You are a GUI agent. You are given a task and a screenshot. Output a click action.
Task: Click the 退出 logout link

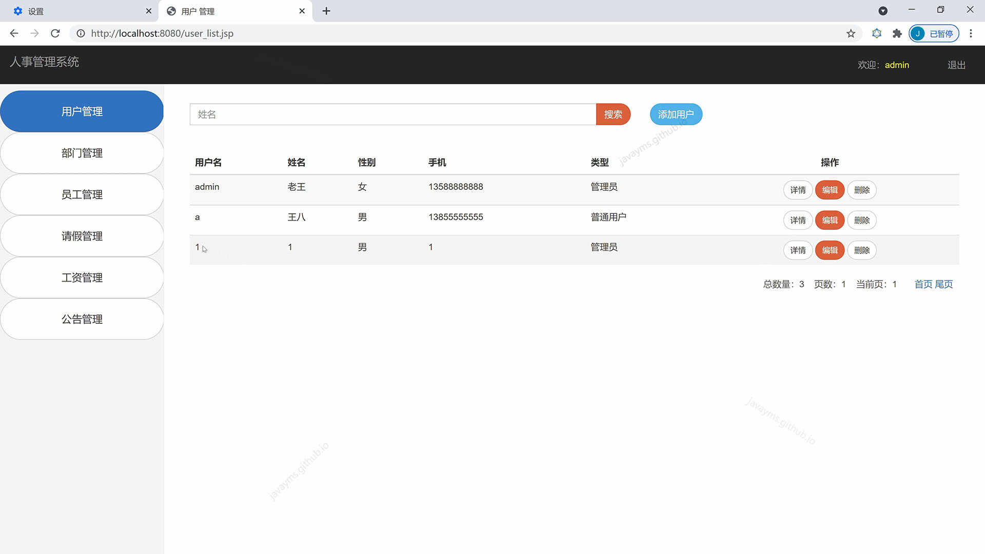(x=956, y=65)
